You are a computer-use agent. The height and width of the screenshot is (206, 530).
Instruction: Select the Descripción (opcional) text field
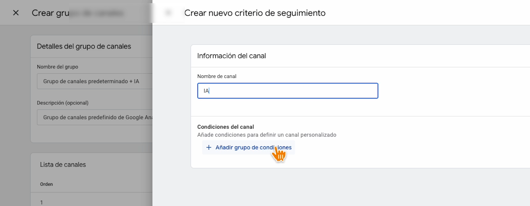click(95, 118)
